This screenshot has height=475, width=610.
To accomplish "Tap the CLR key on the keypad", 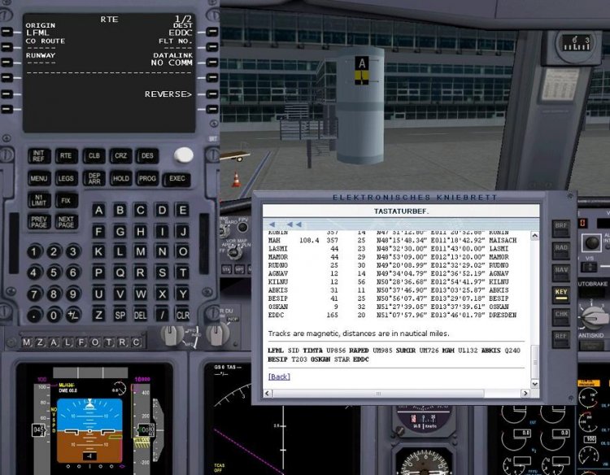I will tap(182, 315).
